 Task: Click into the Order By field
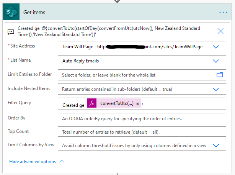click(x=138, y=118)
